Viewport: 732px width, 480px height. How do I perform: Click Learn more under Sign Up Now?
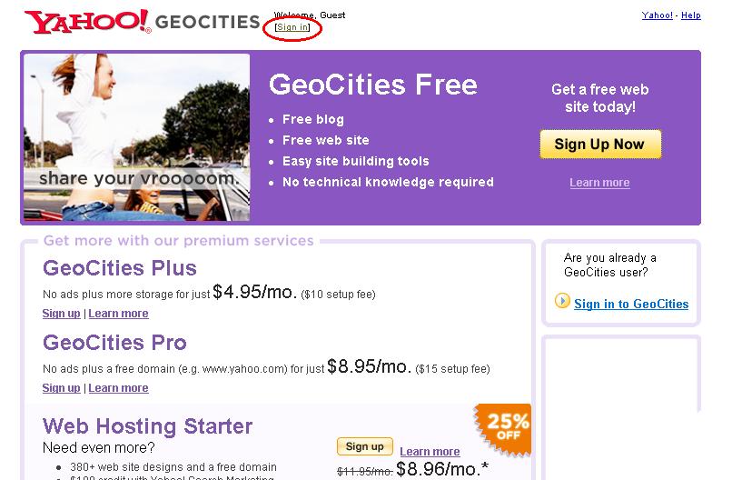tap(599, 183)
